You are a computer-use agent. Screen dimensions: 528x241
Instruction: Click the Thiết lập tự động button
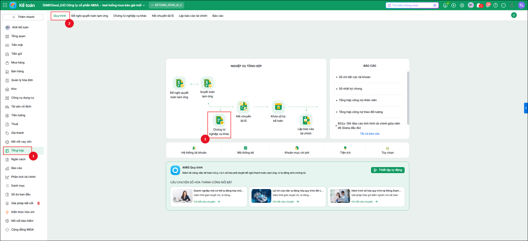click(x=388, y=170)
